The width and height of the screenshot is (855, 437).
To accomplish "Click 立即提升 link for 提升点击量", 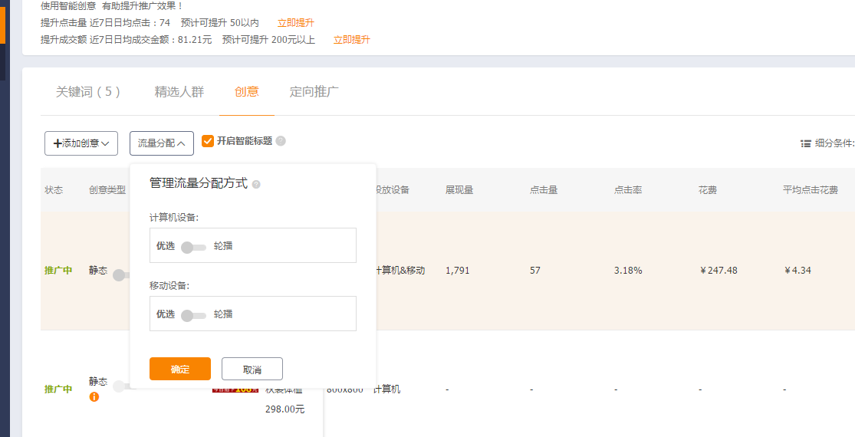I will point(296,23).
